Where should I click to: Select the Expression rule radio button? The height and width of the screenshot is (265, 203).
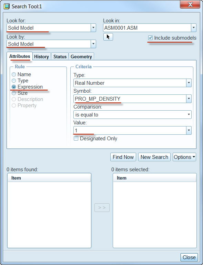click(14, 87)
